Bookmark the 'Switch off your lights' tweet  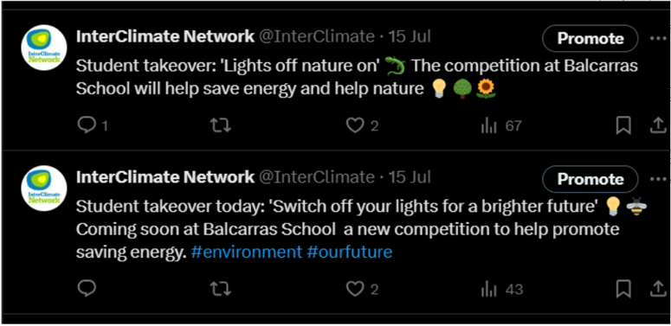point(623,290)
